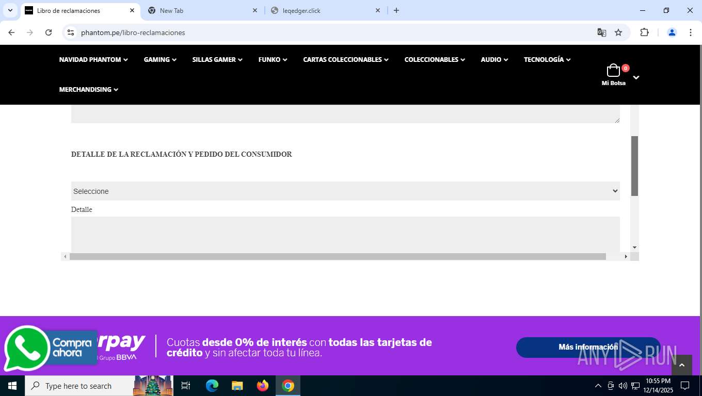Open the Extensions puzzle icon
702x396 pixels.
(644, 32)
